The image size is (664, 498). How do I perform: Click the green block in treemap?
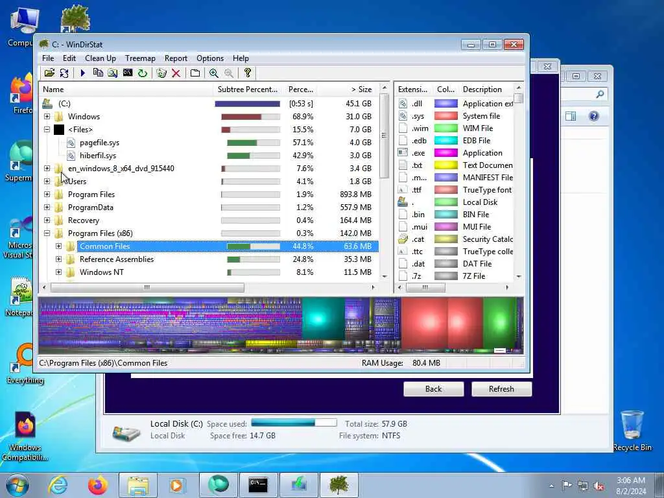(499, 323)
